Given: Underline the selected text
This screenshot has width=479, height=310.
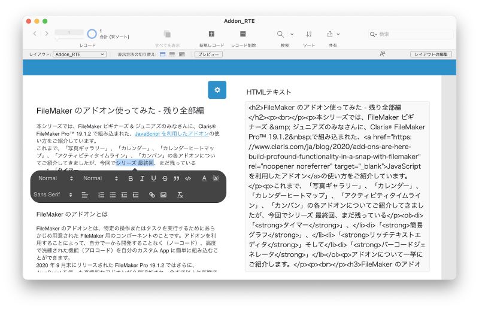Looking at the screenshot, I should [153, 178].
